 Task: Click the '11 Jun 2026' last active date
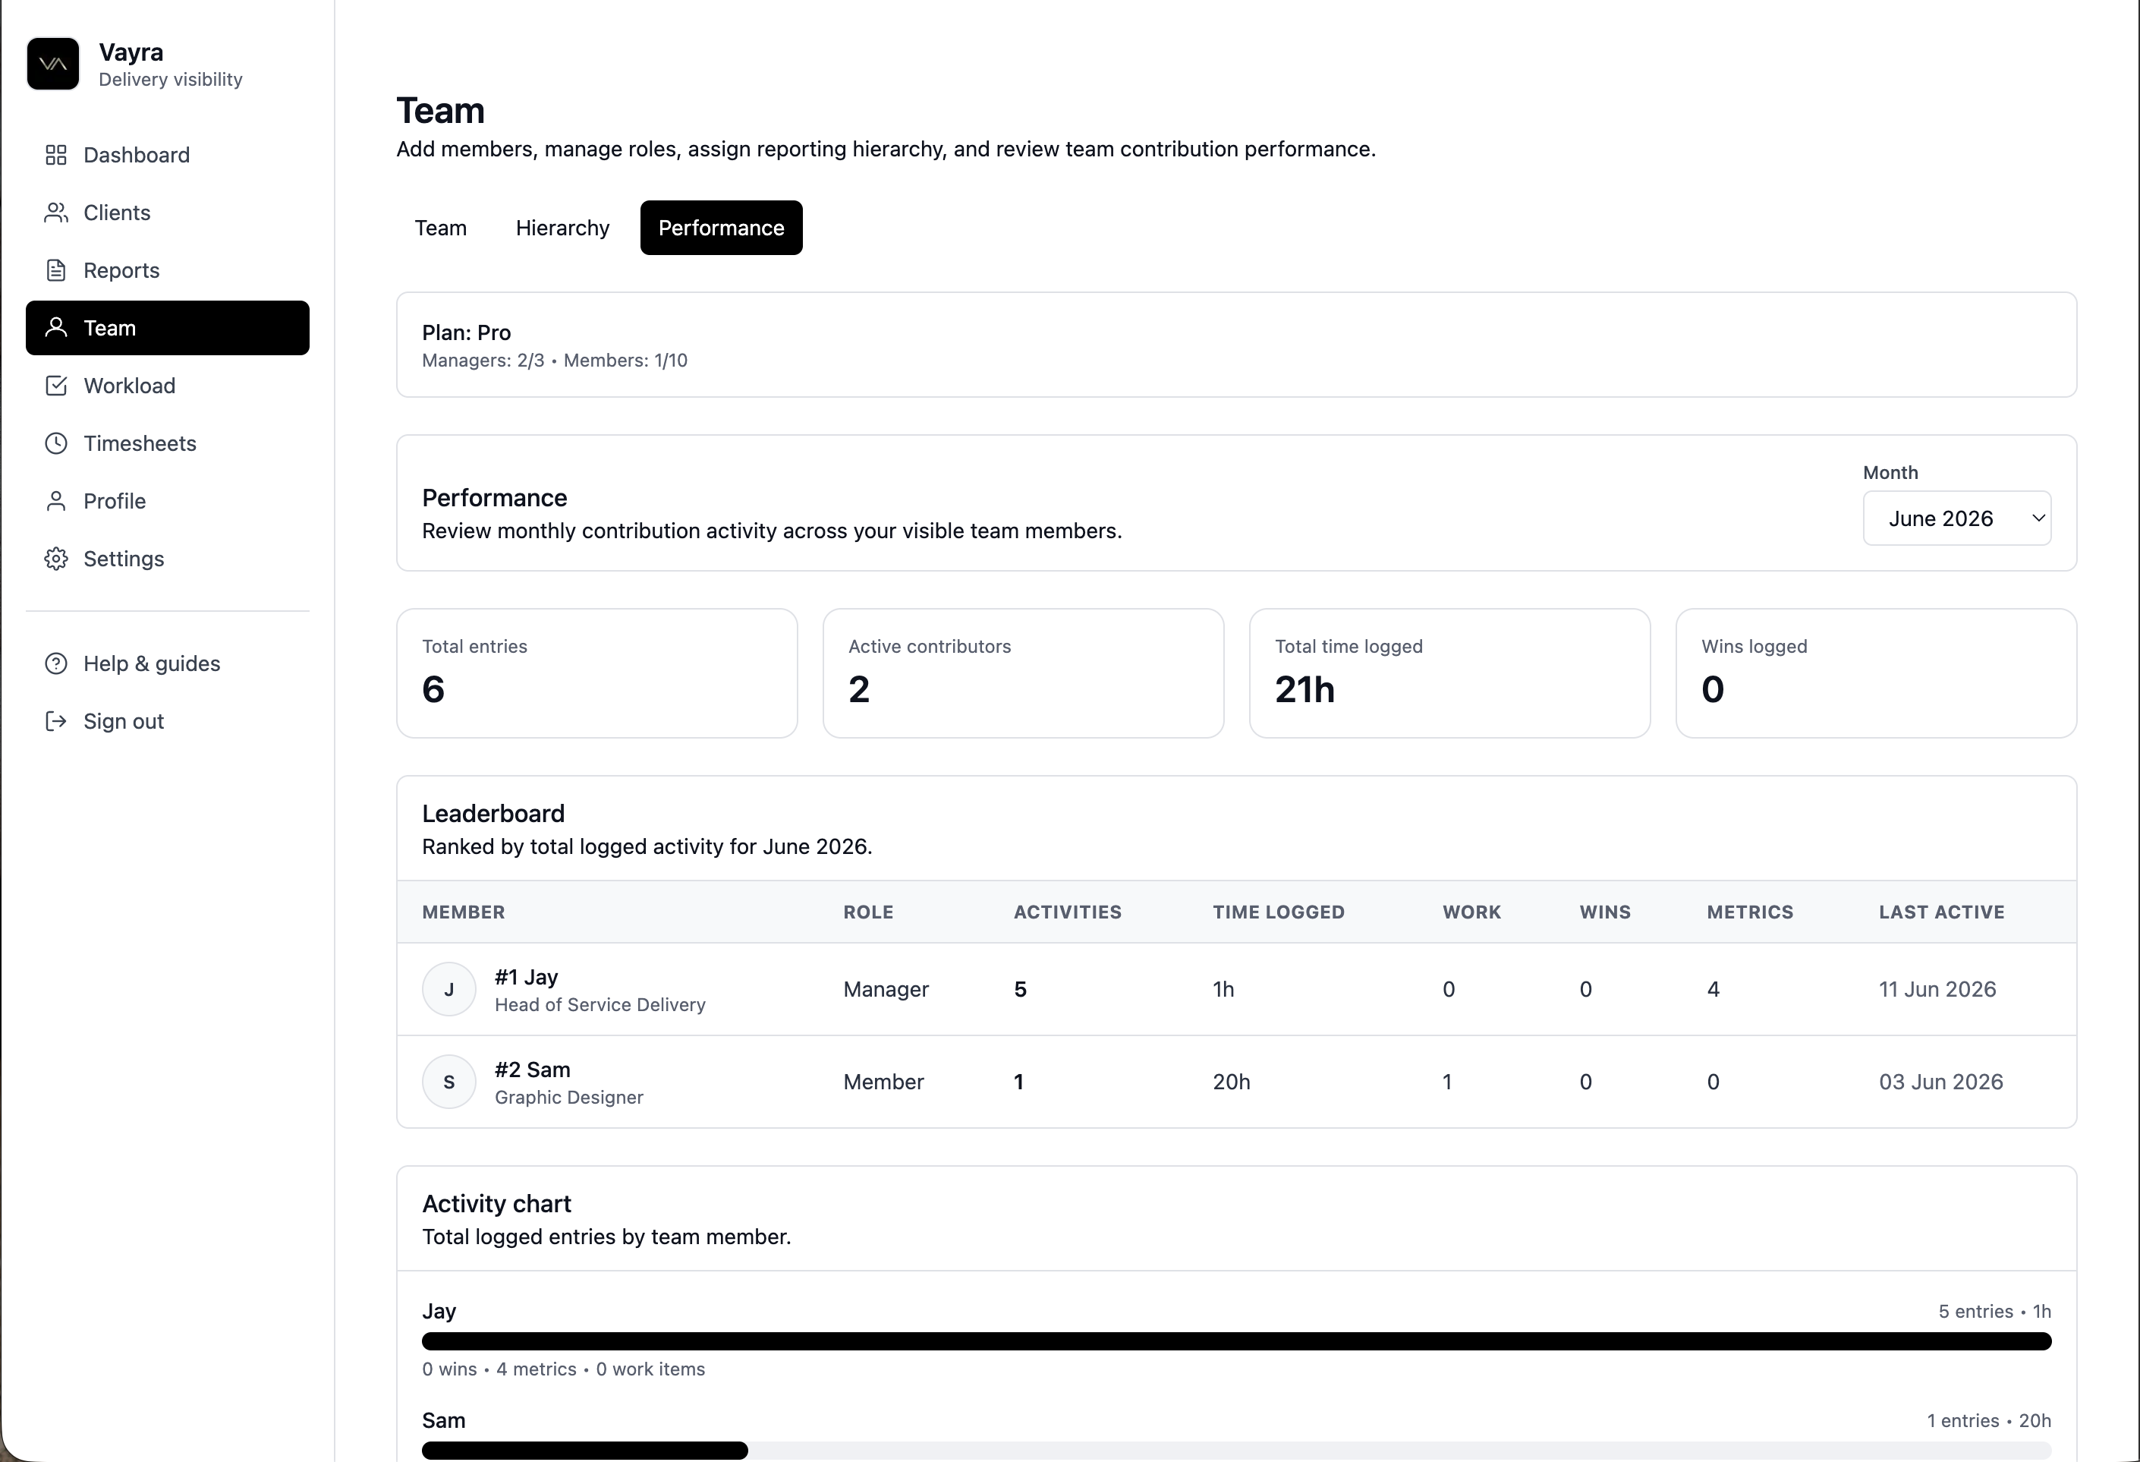coord(1937,989)
